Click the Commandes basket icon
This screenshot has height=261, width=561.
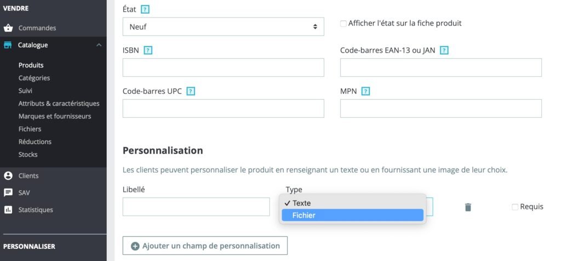8,28
